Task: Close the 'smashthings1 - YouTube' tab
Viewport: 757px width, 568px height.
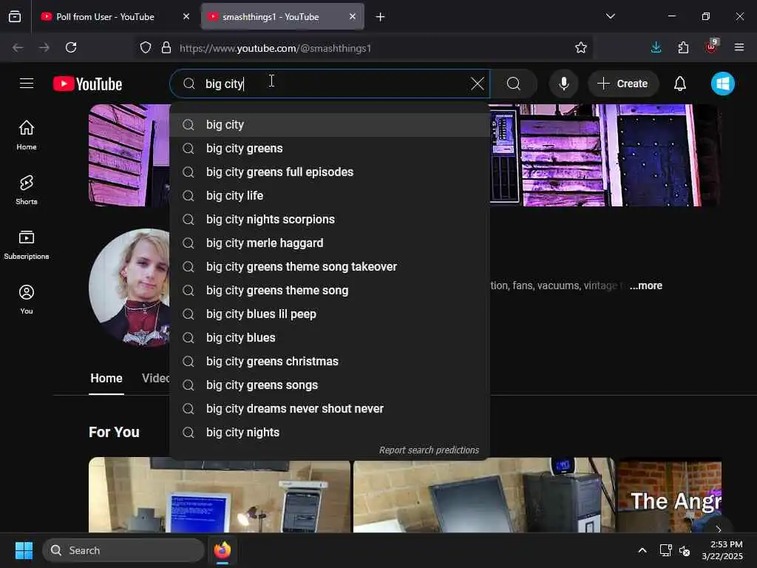Action: click(x=353, y=16)
